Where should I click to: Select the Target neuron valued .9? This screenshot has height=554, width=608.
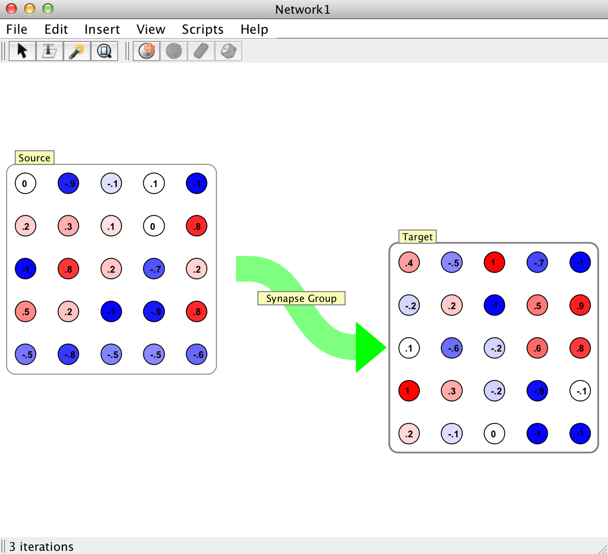tap(580, 305)
